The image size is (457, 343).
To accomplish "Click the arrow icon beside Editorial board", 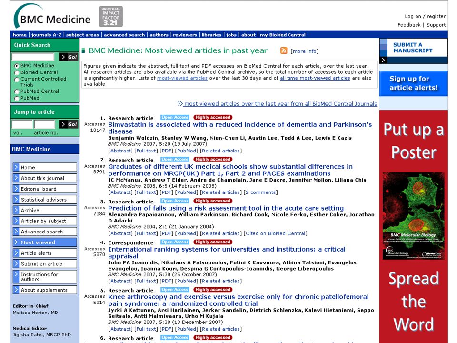I will [x=16, y=189].
